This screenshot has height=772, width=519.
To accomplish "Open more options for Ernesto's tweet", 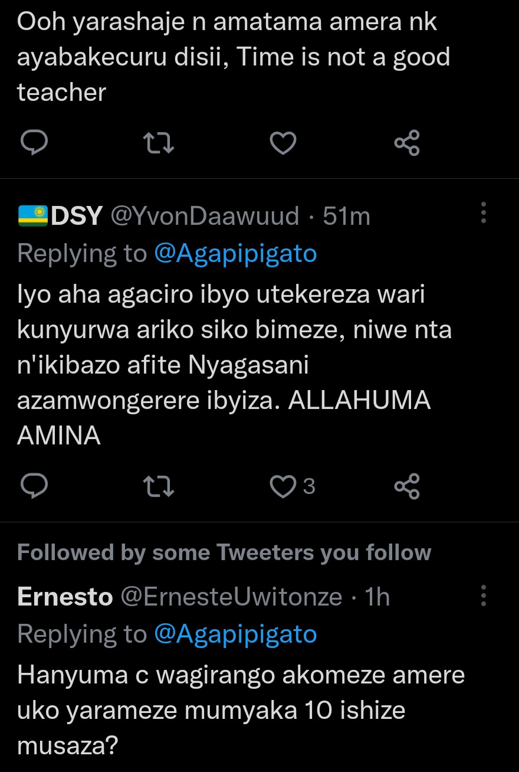I will point(484,596).
